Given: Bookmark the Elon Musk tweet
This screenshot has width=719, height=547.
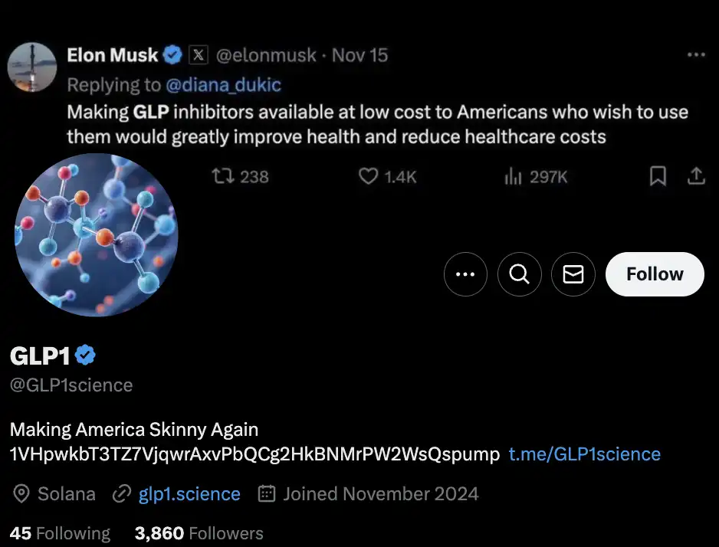Looking at the screenshot, I should point(658,177).
